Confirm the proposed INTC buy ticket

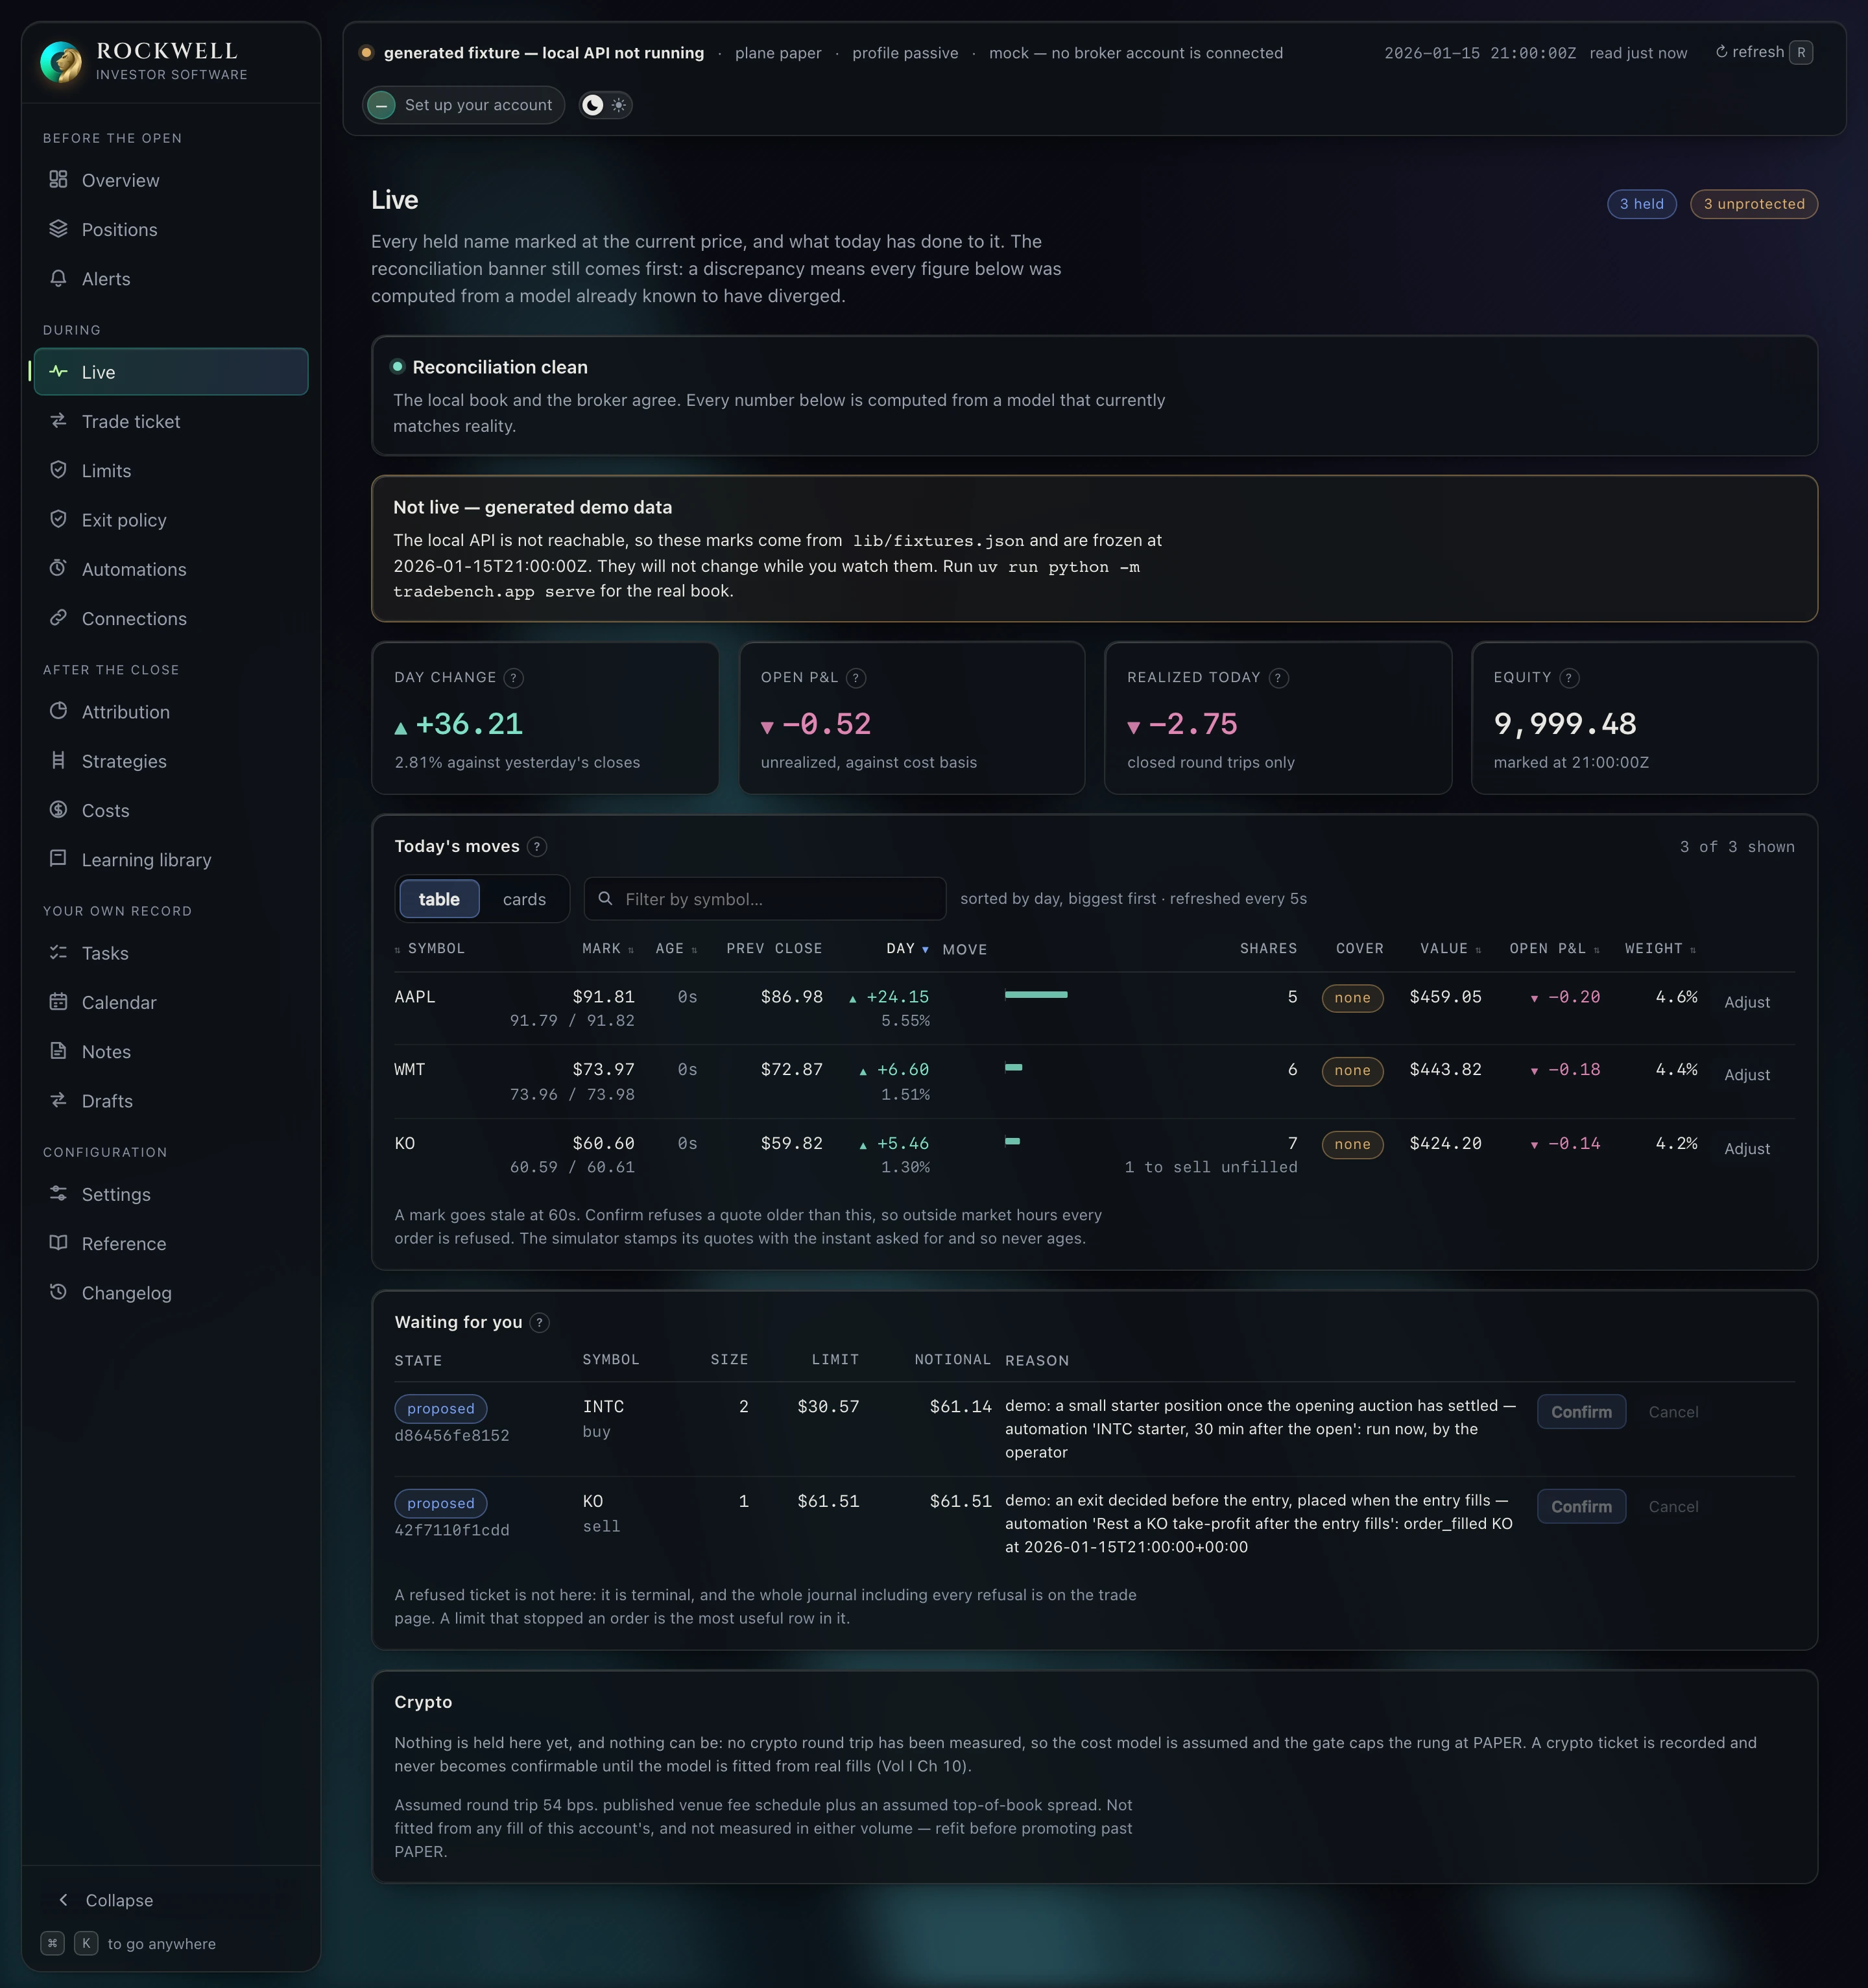[x=1581, y=1412]
